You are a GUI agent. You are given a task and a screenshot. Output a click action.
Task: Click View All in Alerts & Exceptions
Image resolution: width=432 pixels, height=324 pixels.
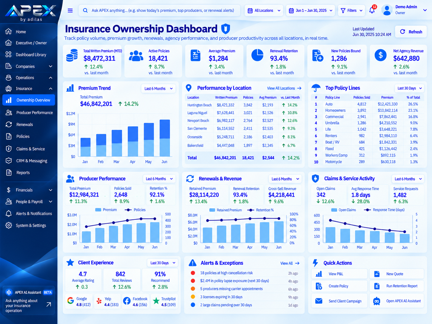pos(290,263)
